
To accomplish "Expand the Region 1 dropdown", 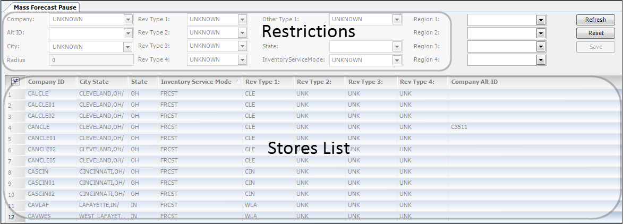I will click(x=541, y=20).
